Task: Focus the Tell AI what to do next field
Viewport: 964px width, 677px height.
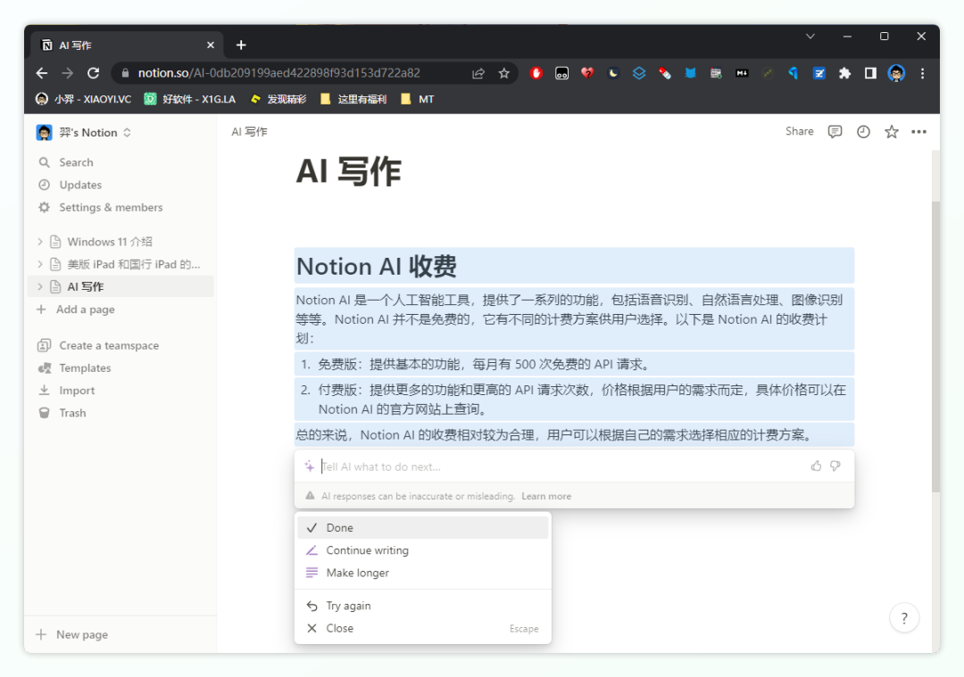Action: [553, 466]
